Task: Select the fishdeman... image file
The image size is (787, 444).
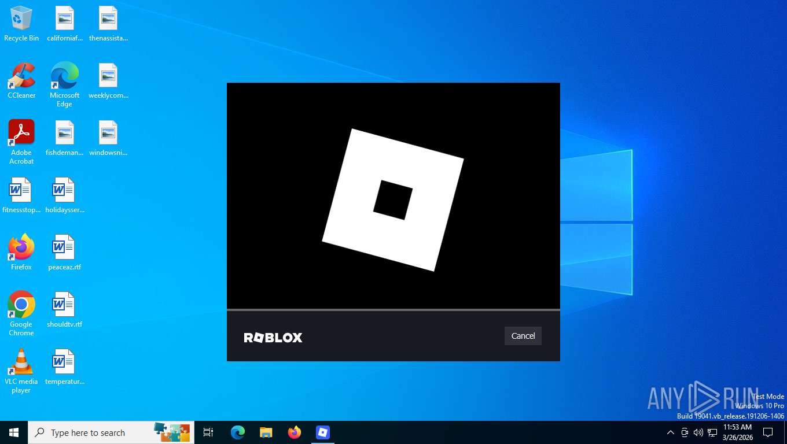Action: click(65, 139)
